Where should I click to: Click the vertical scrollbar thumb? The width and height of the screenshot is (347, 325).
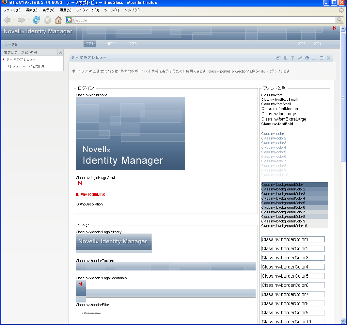click(x=343, y=98)
